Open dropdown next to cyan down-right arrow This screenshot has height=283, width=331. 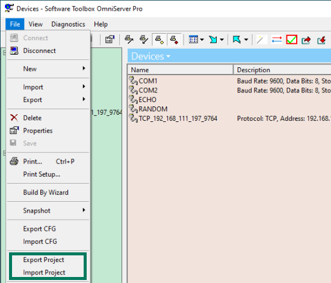[222, 40]
